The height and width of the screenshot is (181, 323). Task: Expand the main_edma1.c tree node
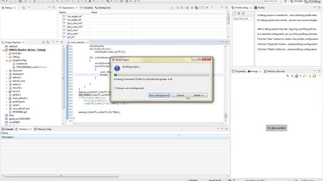click(x=7, y=99)
